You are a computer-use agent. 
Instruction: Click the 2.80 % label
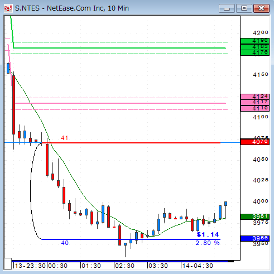pyautogui.click(x=208, y=243)
